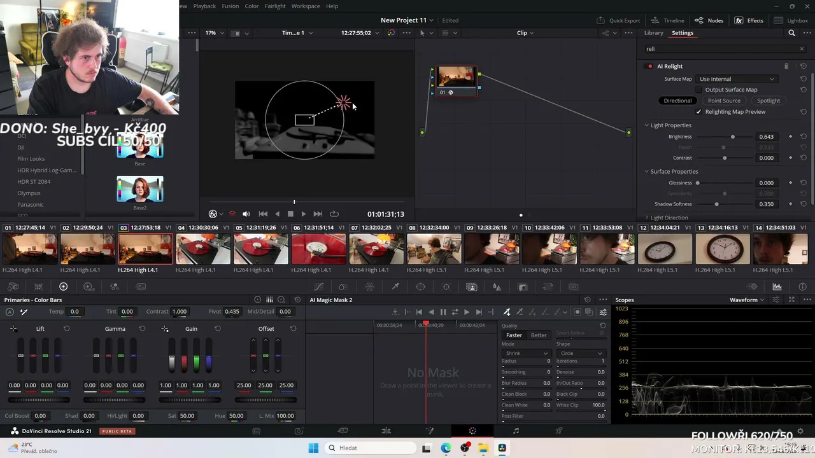Switch to the Deliver page icon
This screenshot has height=458, width=815.
click(x=559, y=431)
